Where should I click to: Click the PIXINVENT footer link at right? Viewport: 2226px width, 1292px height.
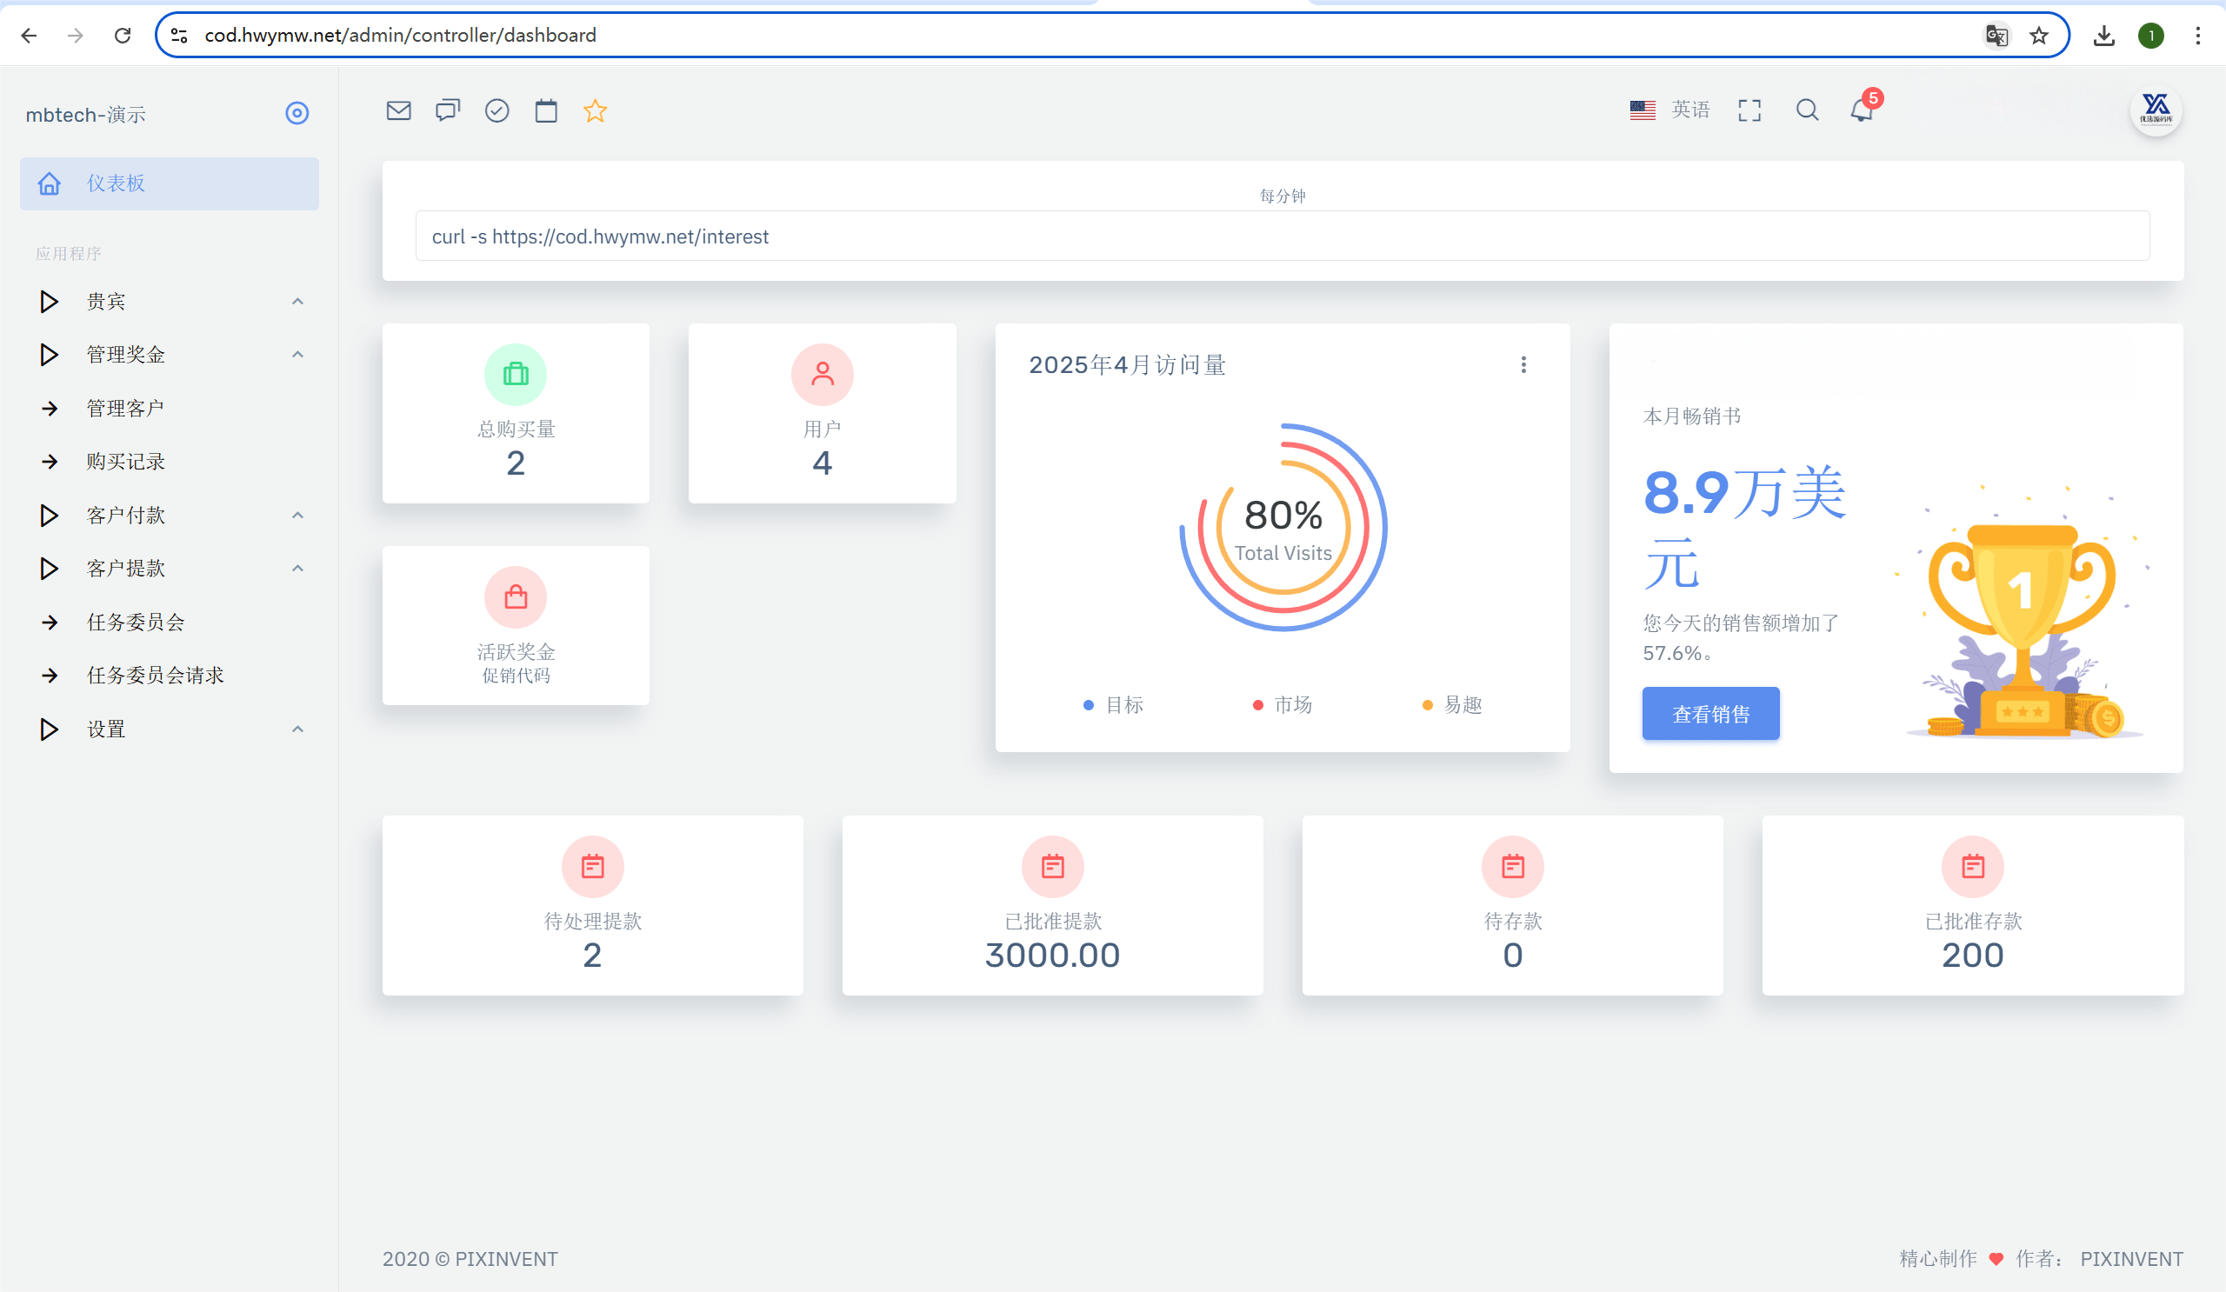point(2130,1258)
